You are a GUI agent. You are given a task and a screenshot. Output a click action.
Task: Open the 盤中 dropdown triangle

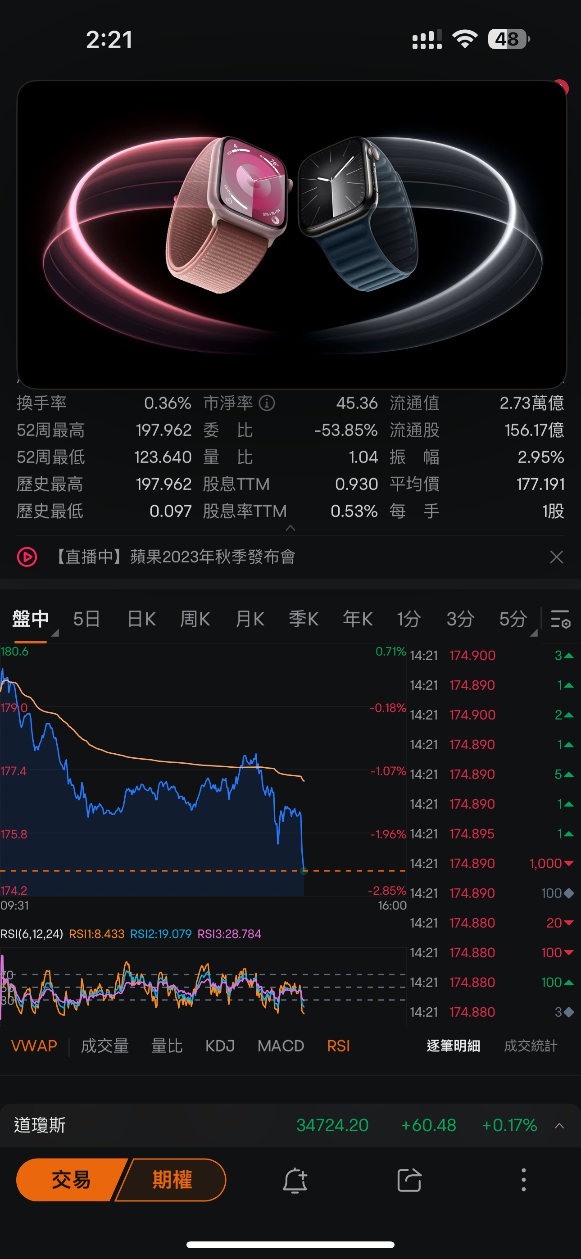point(55,633)
